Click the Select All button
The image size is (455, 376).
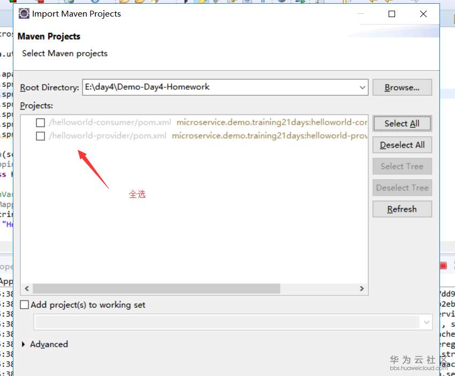[x=402, y=124]
